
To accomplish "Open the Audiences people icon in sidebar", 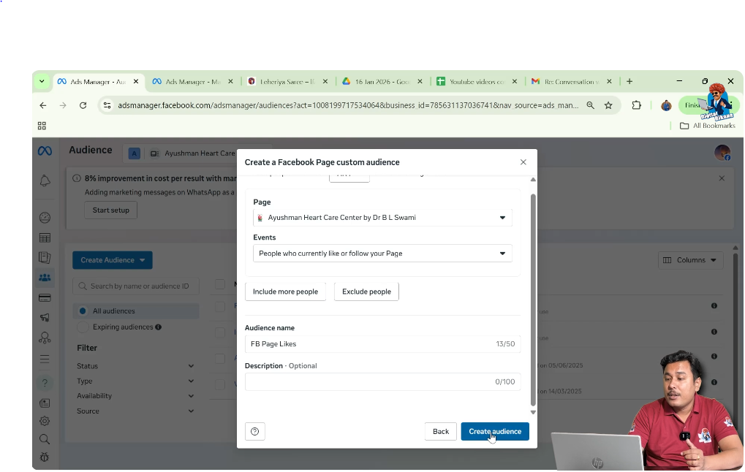I will pyautogui.click(x=45, y=277).
